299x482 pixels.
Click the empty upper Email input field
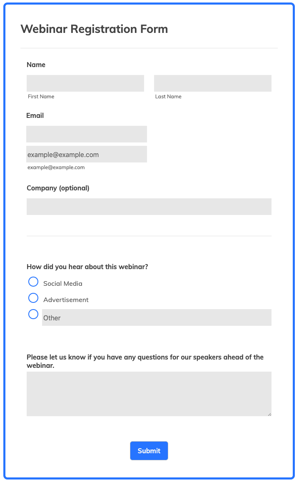tap(87, 134)
